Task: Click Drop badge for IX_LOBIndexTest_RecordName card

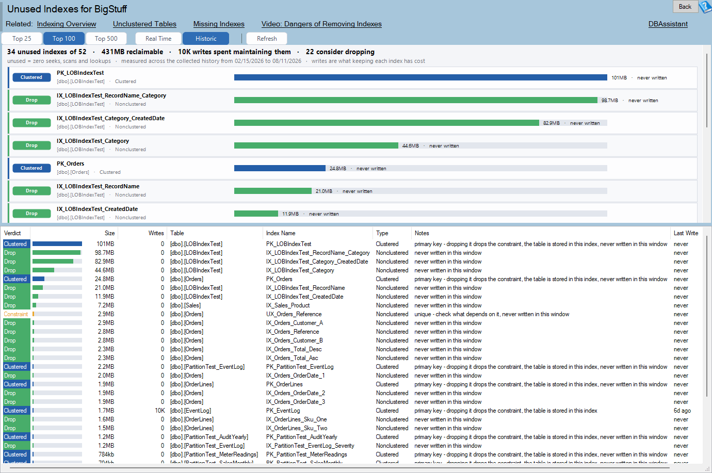Action: 31,191
